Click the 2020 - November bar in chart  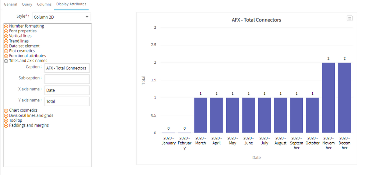pyautogui.click(x=328, y=97)
